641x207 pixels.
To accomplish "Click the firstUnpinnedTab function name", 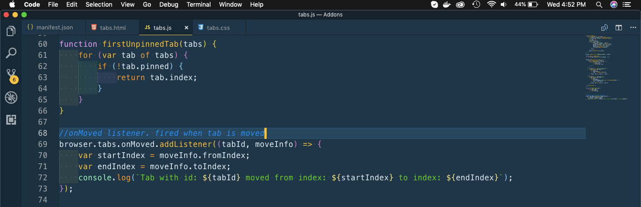I will click(141, 44).
